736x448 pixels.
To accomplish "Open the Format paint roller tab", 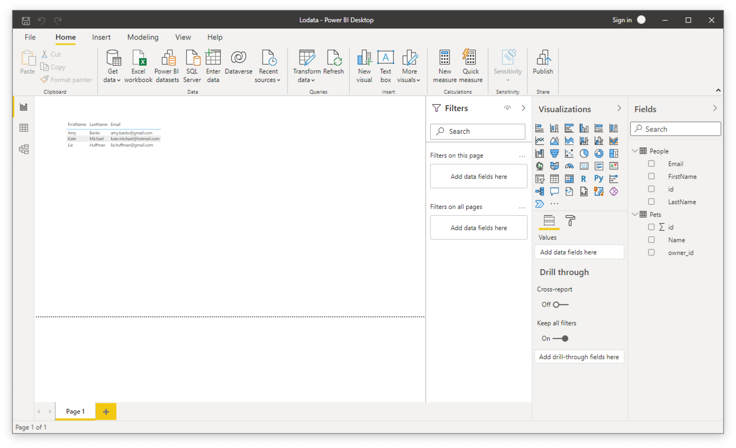I will click(x=570, y=221).
